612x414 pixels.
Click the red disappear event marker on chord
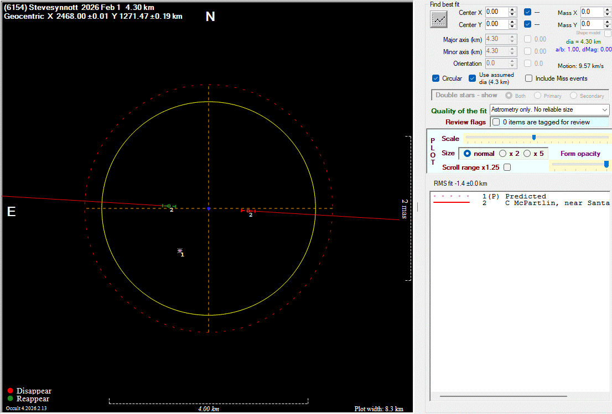248,211
